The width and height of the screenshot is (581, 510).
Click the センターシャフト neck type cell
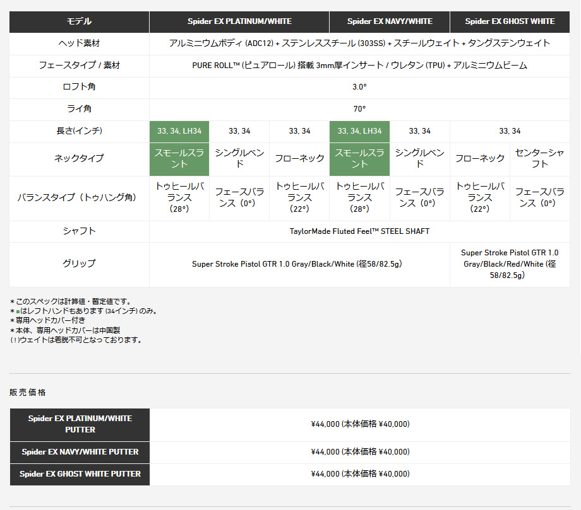(x=540, y=159)
